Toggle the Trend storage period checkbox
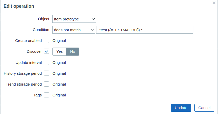The width and height of the screenshot is (218, 114). click(46, 84)
